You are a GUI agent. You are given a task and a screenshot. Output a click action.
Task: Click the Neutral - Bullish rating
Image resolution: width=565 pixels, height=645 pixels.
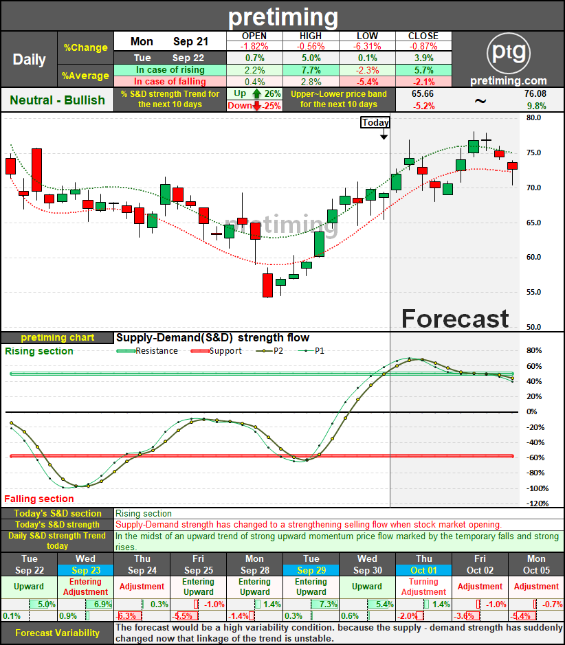point(57,100)
